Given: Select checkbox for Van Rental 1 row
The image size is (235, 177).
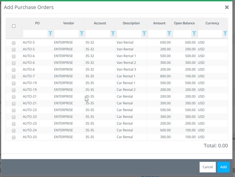Looking at the screenshot, I should (14, 56).
